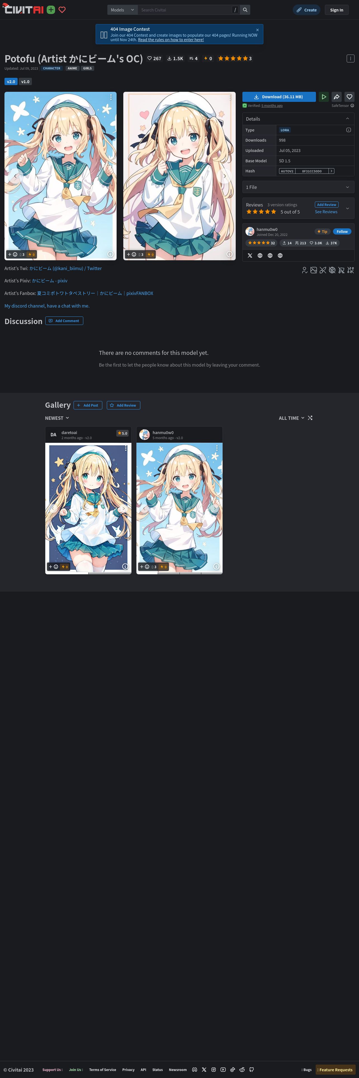Close the 404 Image Contest banner

[258, 30]
